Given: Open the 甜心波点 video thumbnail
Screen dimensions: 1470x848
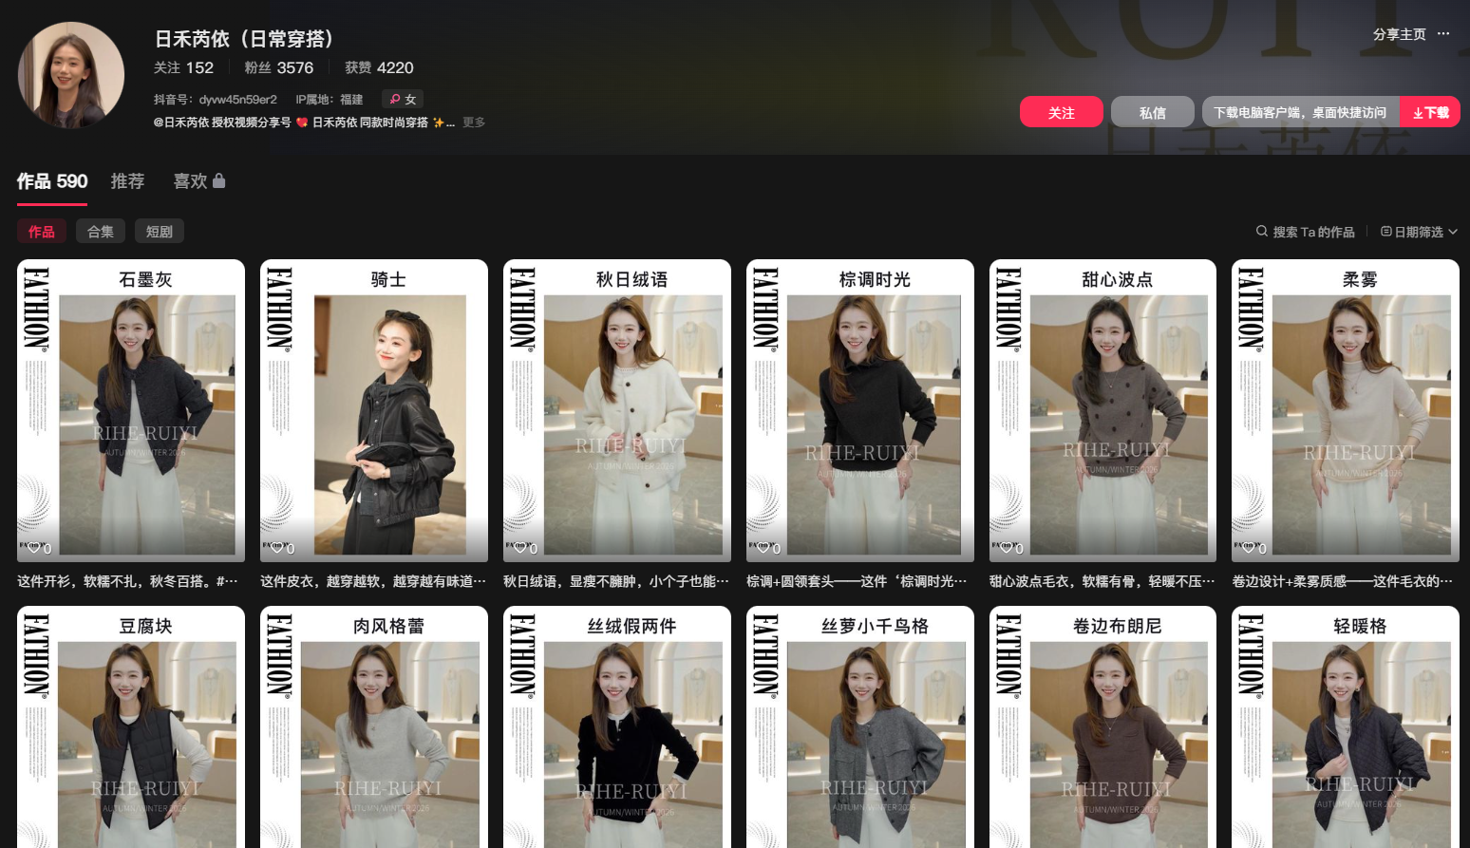Looking at the screenshot, I should pyautogui.click(x=1102, y=410).
